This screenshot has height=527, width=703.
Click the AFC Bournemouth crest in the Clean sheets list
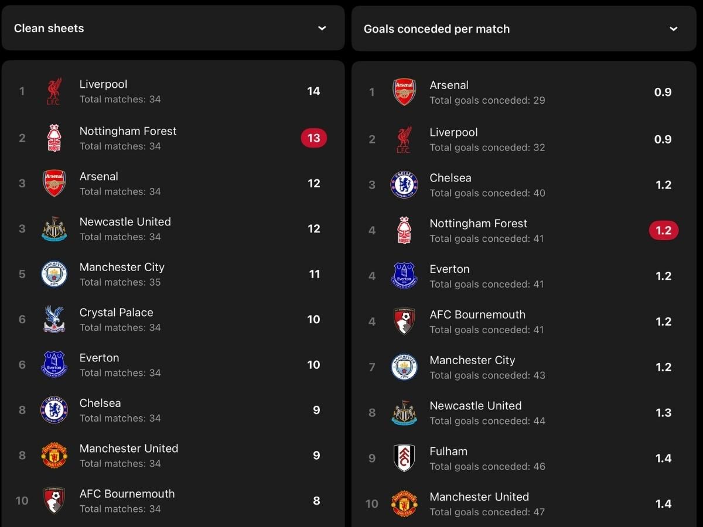pos(54,501)
